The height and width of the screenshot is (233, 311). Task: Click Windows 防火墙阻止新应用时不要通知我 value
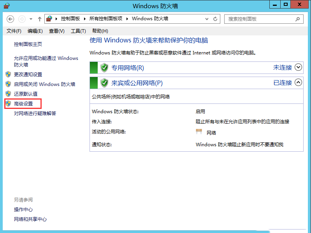click(x=240, y=145)
